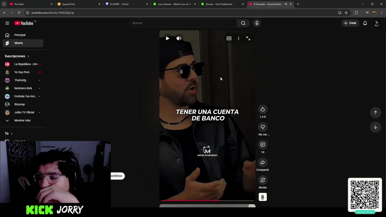
Task: Play the paused Short video
Action: (167, 38)
